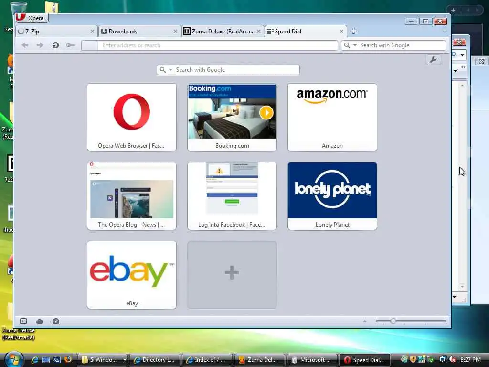The width and height of the screenshot is (489, 367).
Task: Close the Zuma Deluxe tab
Action: 258,31
